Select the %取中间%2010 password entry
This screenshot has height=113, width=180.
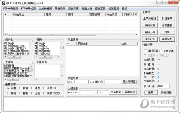click(43, 51)
